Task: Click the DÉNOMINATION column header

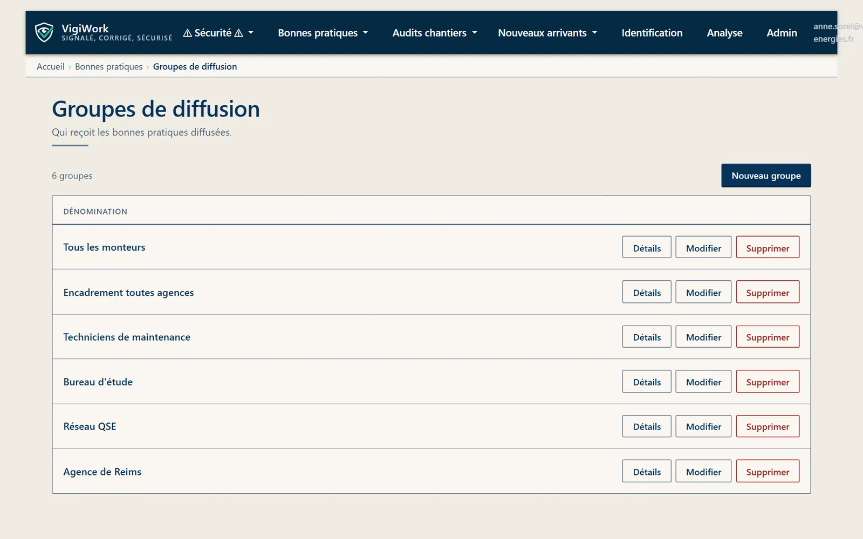Action: point(95,211)
